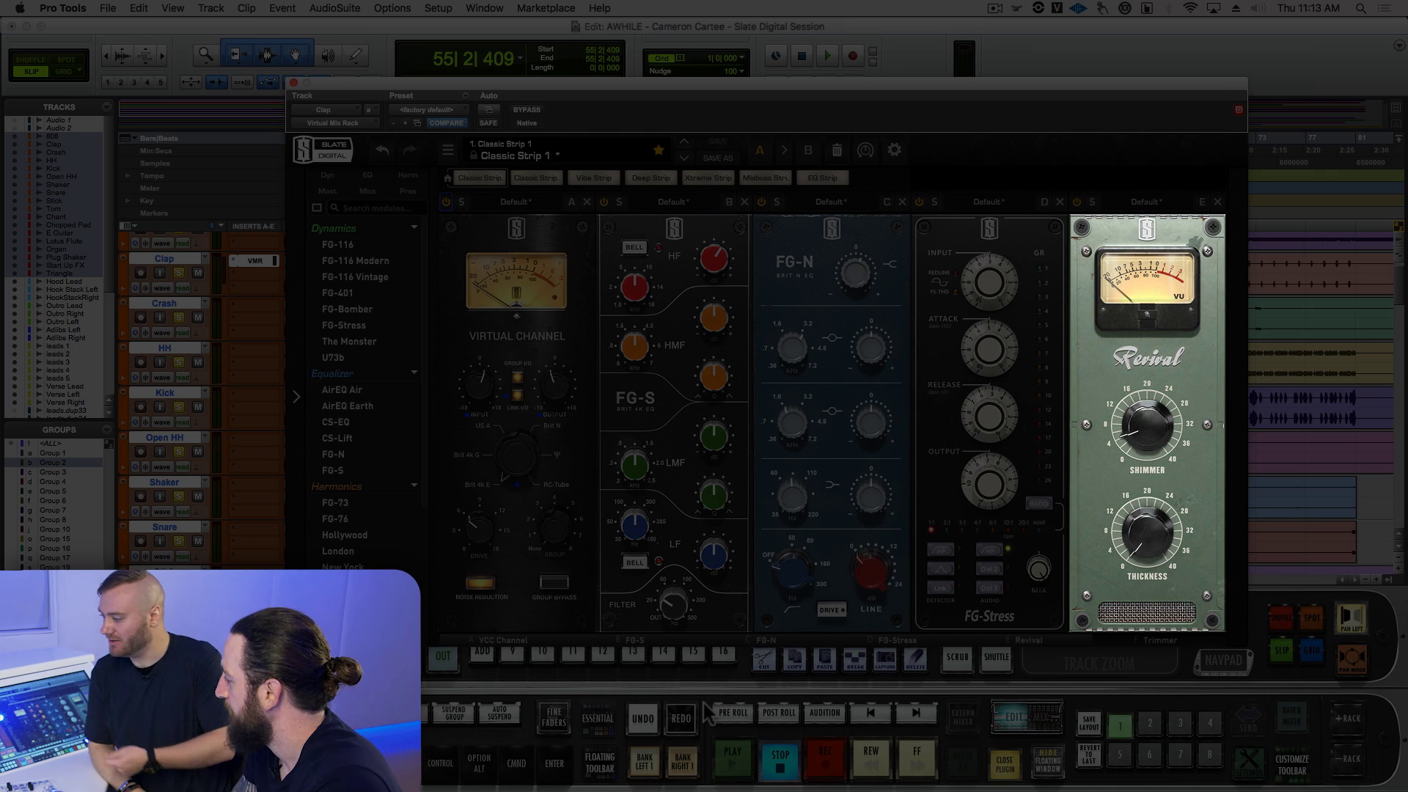1408x792 pixels.
Task: Open the AudioSuite menu
Action: (x=334, y=8)
